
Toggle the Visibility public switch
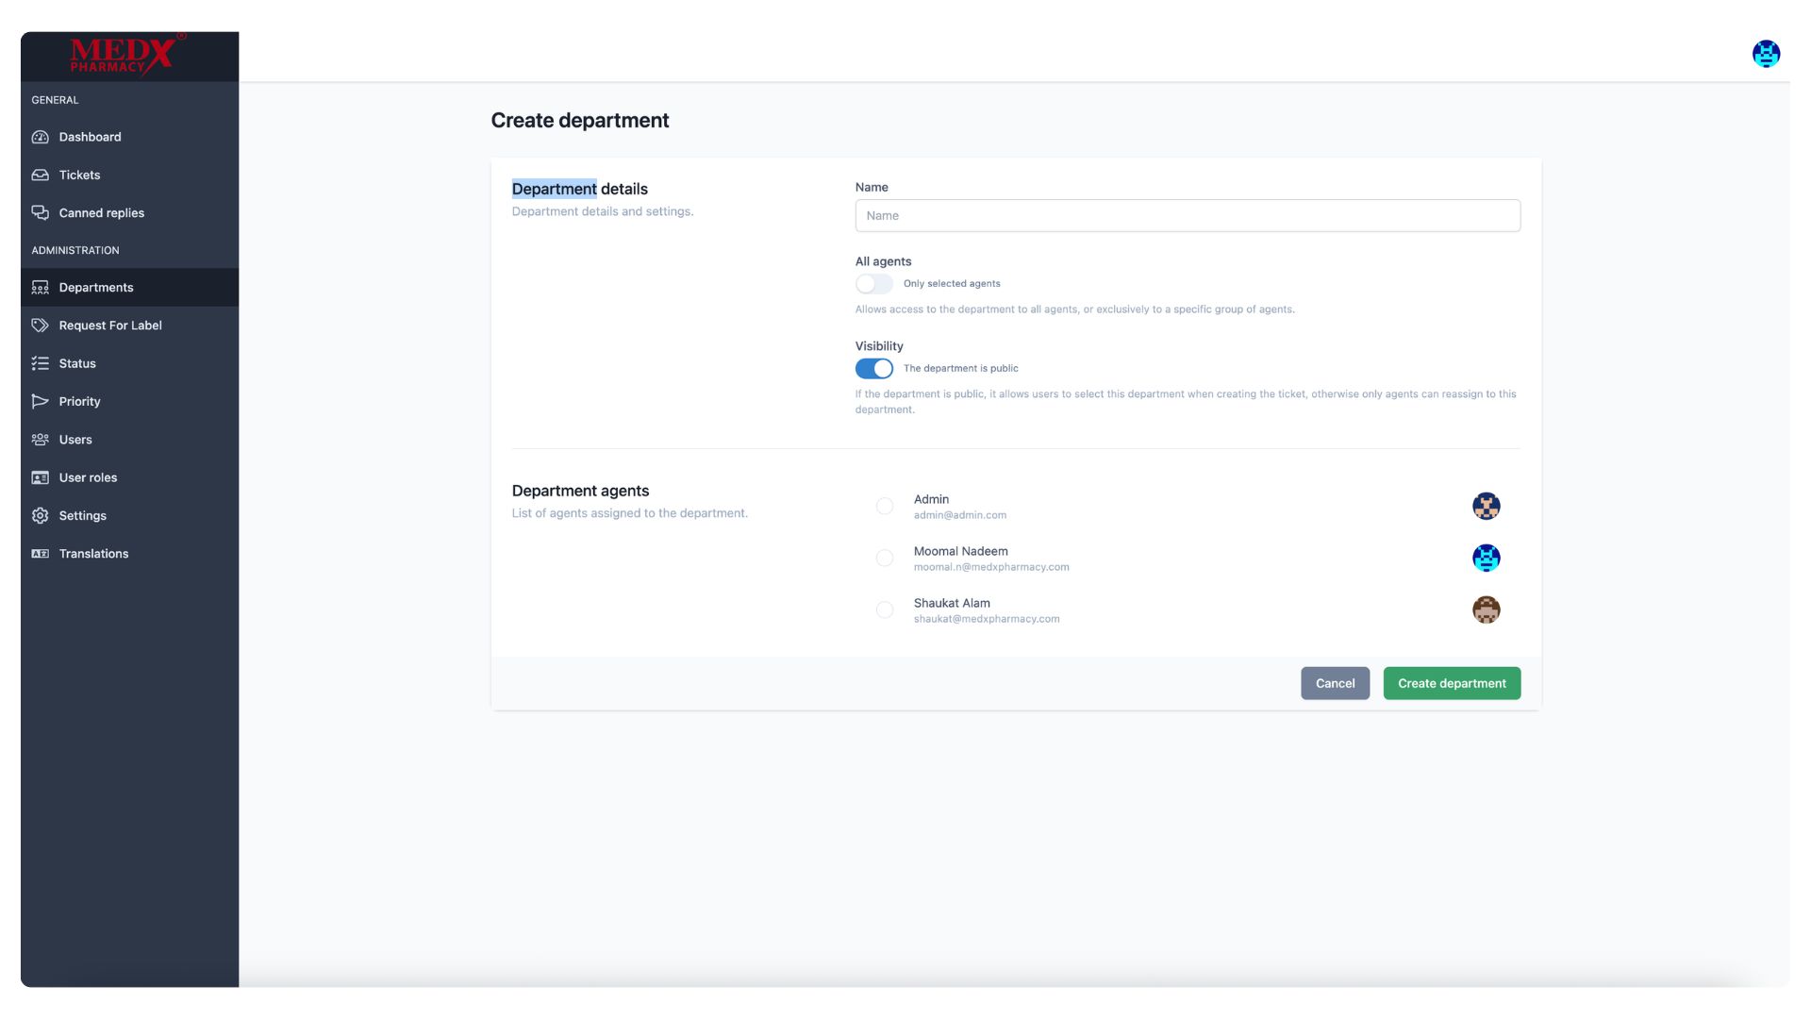(873, 368)
